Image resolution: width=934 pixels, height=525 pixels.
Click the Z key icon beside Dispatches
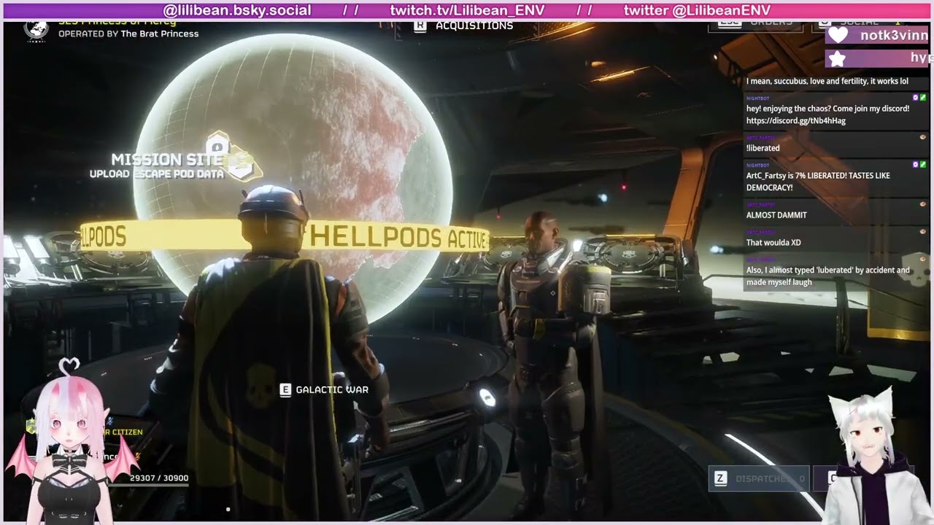tap(720, 478)
